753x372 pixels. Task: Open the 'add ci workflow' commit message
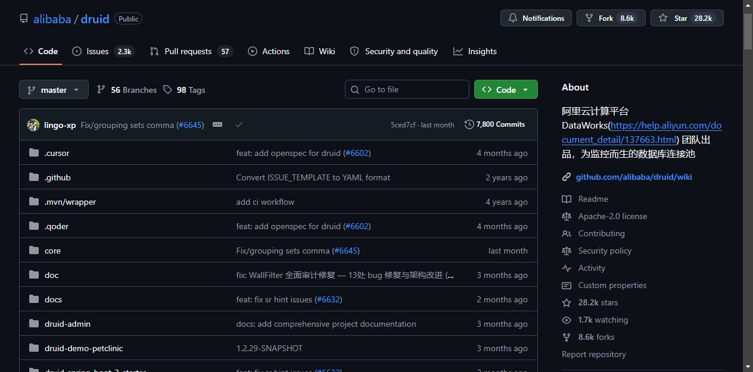pyautogui.click(x=265, y=202)
